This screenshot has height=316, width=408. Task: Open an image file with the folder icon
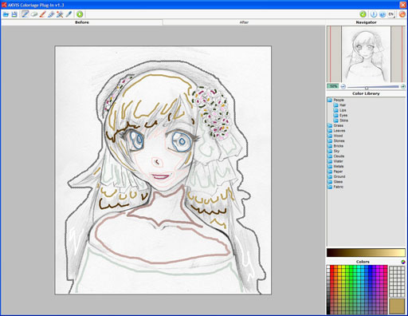point(6,14)
